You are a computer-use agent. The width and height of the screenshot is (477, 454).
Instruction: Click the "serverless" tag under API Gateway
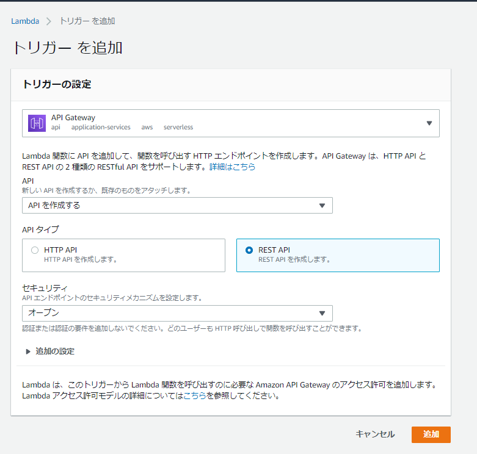(x=178, y=128)
